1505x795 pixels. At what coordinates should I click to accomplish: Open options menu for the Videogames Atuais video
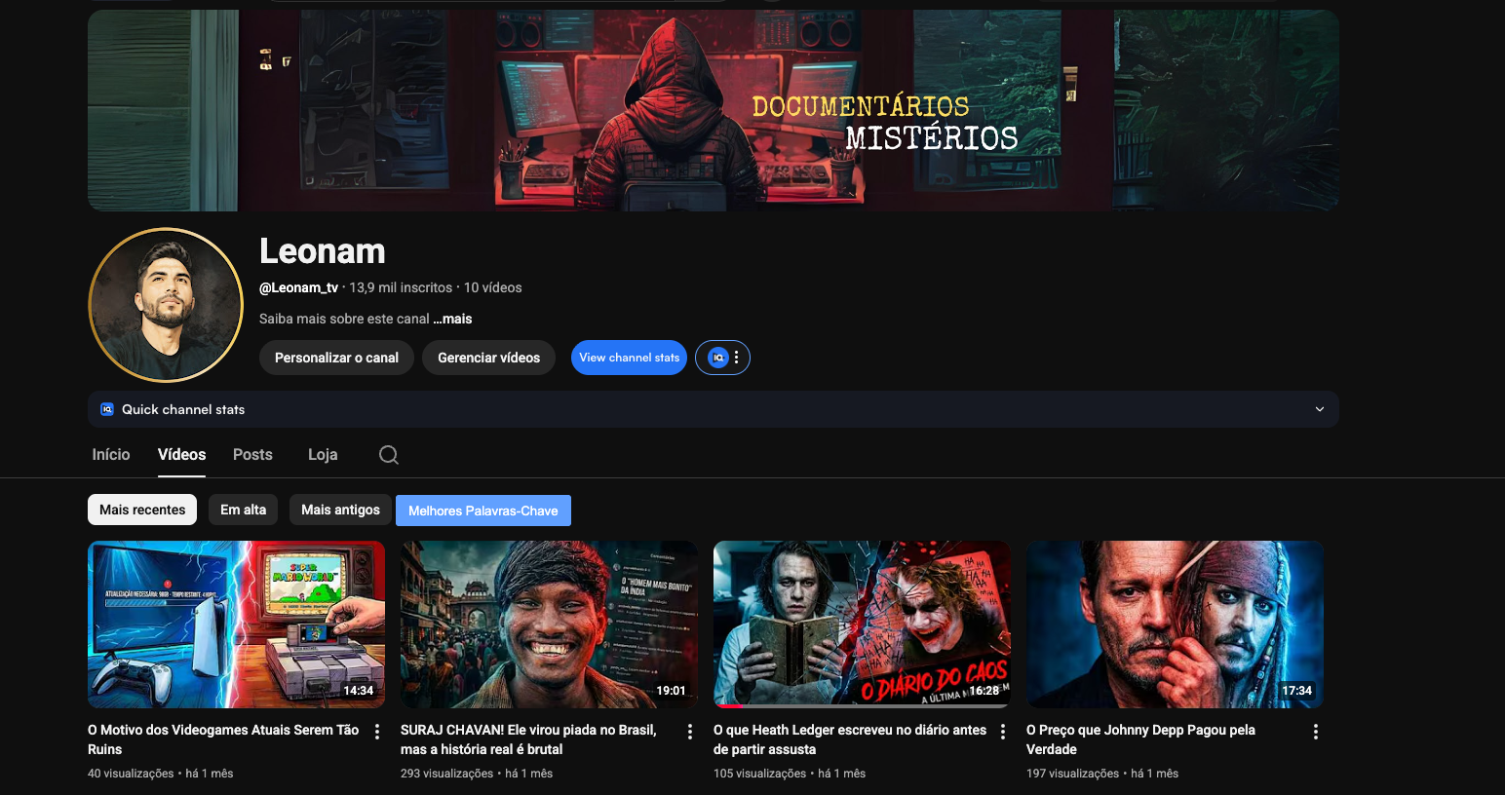pos(377,732)
